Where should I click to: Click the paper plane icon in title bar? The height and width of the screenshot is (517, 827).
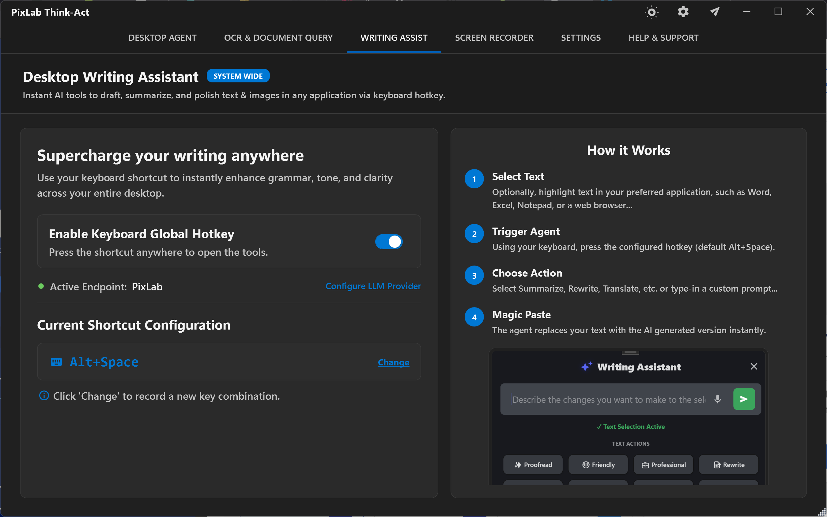point(715,12)
